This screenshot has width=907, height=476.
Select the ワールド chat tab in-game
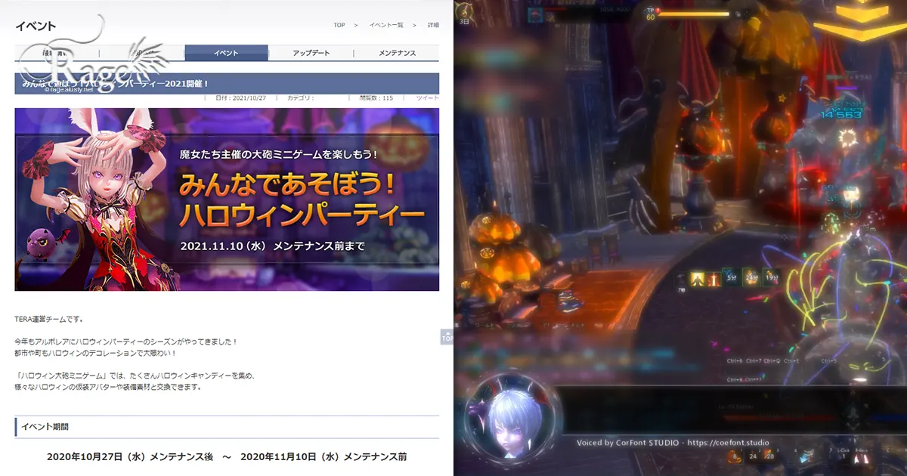click(x=485, y=325)
